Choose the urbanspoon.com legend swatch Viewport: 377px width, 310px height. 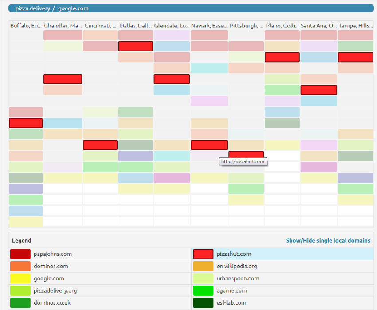tap(203, 279)
